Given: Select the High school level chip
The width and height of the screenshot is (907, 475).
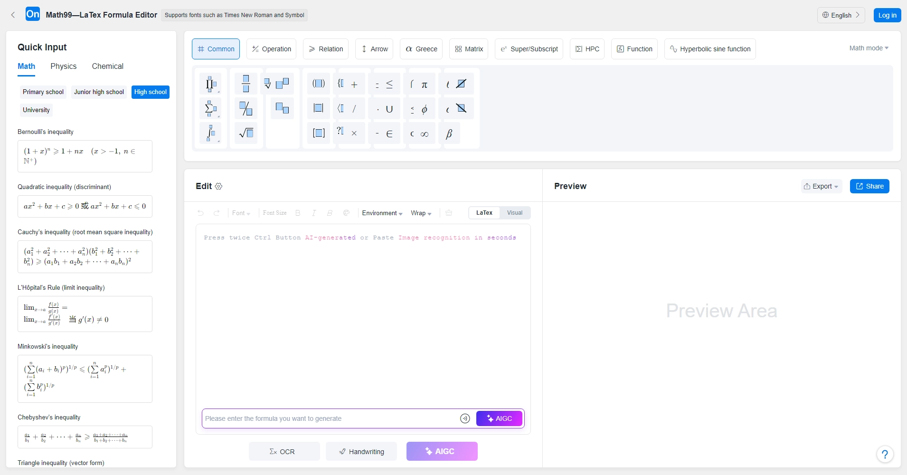Looking at the screenshot, I should click(151, 92).
